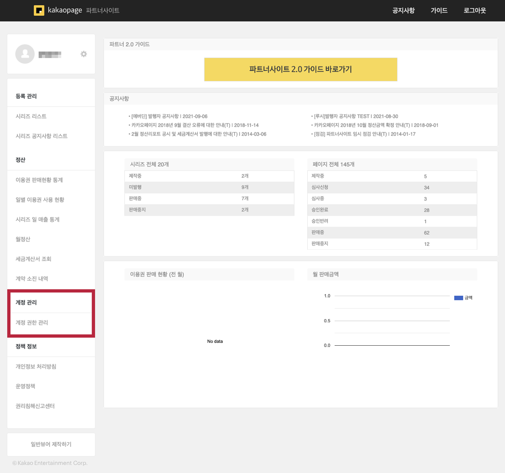Click the No data chart label

click(x=215, y=341)
